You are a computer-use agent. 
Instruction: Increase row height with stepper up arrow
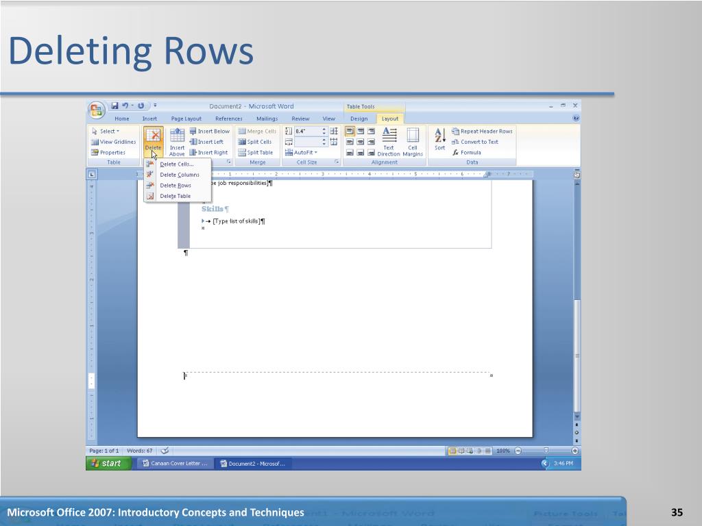[324, 129]
